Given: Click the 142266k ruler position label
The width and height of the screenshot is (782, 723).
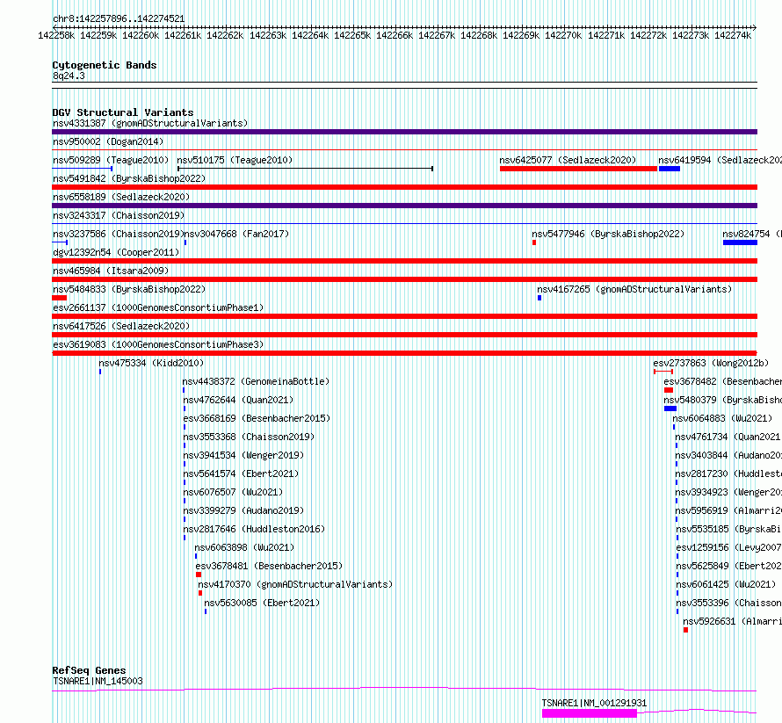Looking at the screenshot, I should pyautogui.click(x=395, y=35).
